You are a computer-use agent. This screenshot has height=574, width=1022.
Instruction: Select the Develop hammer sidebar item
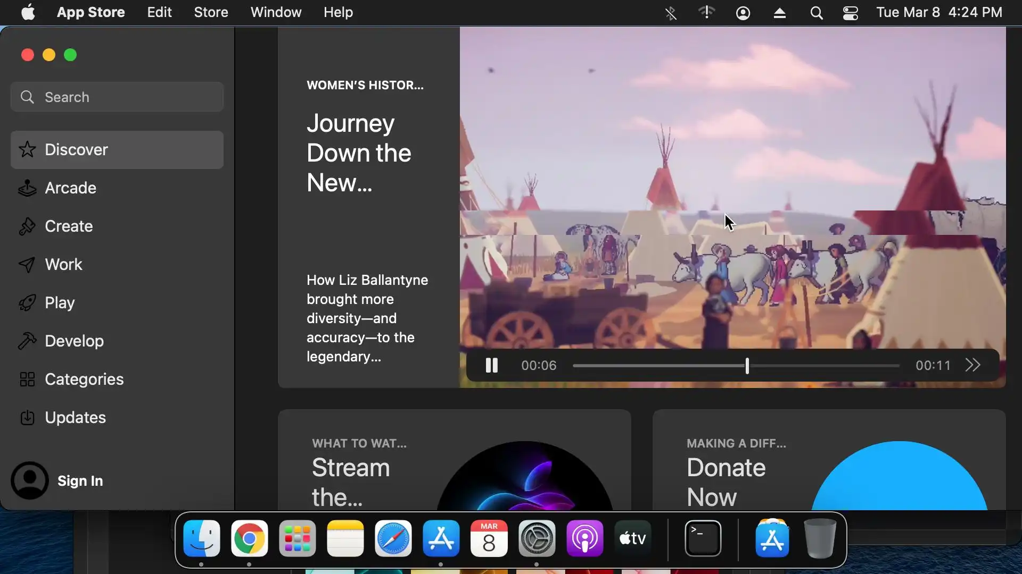tap(73, 341)
